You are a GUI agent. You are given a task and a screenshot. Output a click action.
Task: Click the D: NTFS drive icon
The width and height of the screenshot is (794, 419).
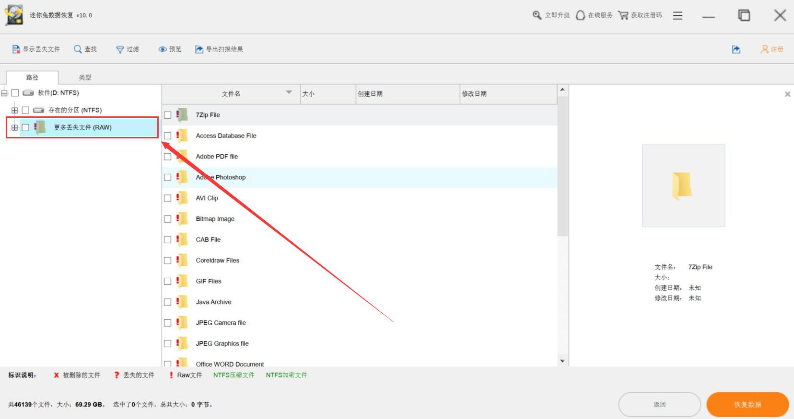click(28, 93)
